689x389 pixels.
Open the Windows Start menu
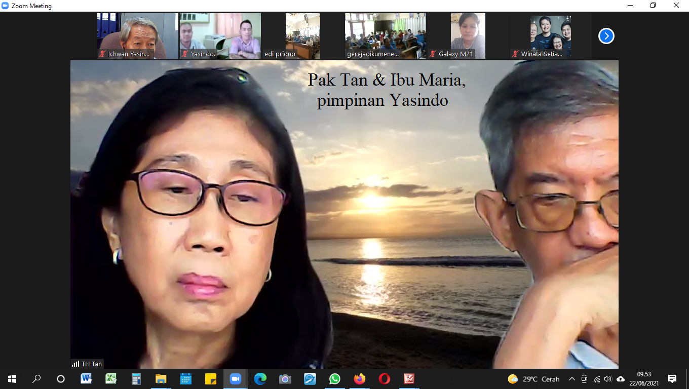tap(12, 379)
